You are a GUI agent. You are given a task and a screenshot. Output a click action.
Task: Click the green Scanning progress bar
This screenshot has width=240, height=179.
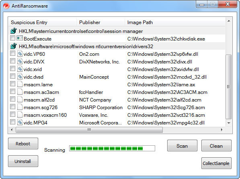coord(112,148)
